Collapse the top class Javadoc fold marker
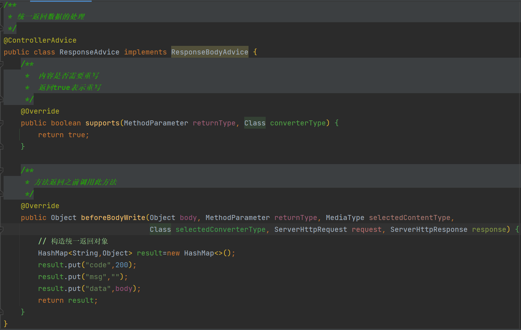This screenshot has width=521, height=330. (1, 5)
